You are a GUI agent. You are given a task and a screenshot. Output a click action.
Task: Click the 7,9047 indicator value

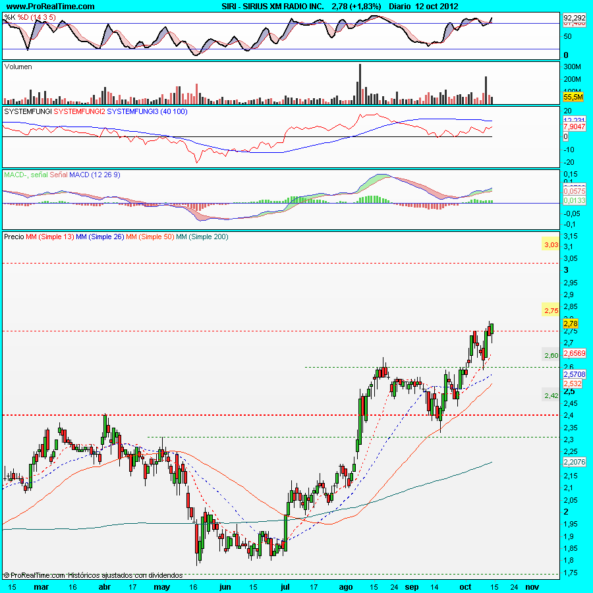pyautogui.click(x=574, y=127)
